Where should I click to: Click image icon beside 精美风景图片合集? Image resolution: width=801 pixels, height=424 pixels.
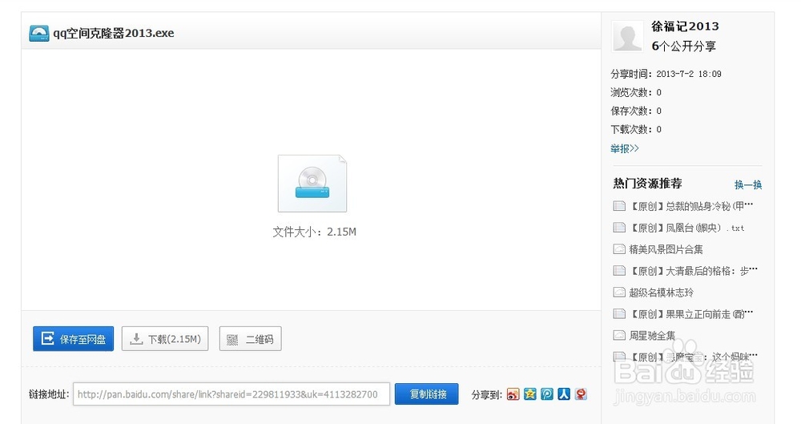(619, 249)
